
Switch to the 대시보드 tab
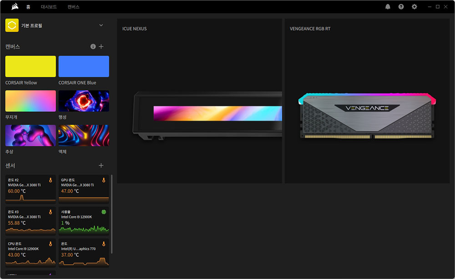point(49,7)
